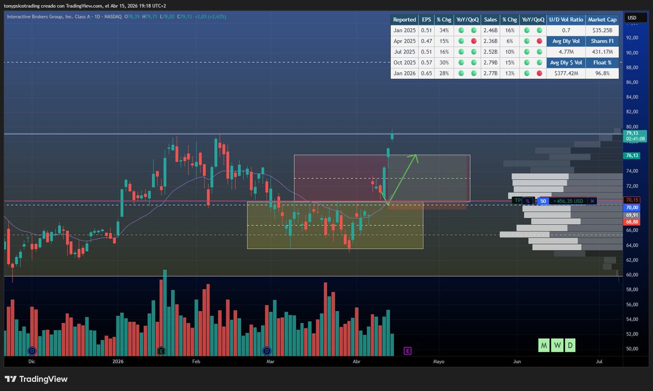Click the +456,35 USD profit label

tap(568, 201)
